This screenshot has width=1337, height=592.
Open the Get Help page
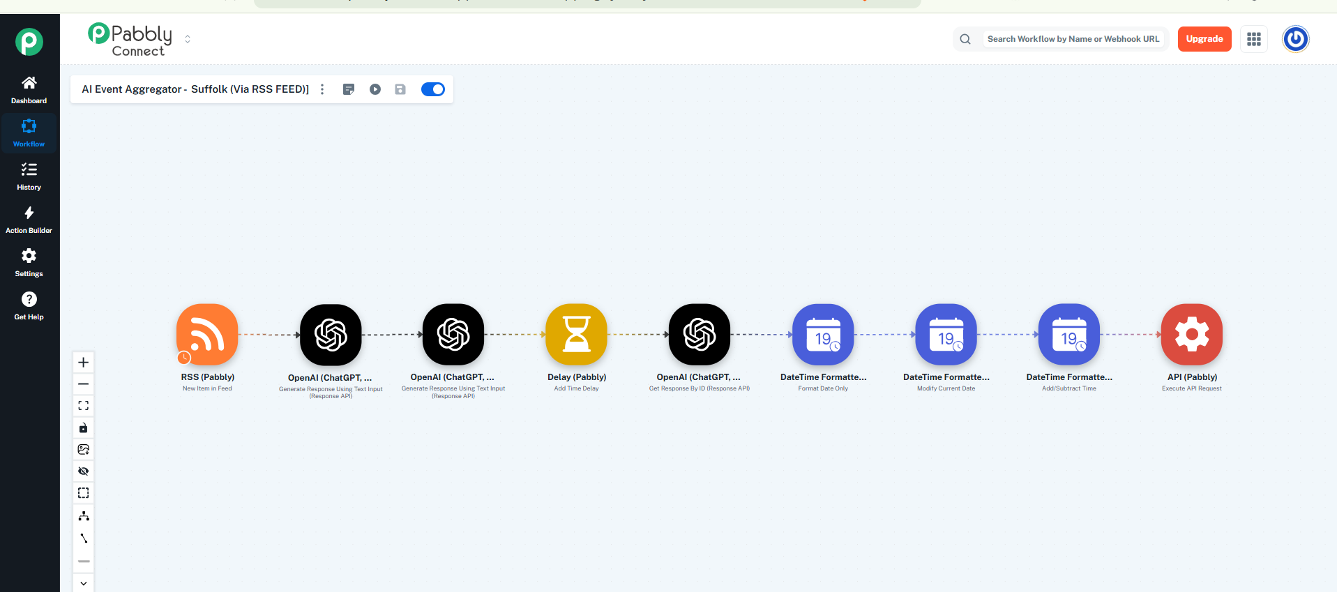[29, 306]
